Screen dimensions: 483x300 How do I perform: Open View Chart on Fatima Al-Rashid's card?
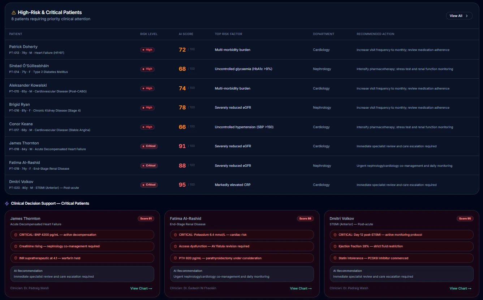(x=301, y=288)
